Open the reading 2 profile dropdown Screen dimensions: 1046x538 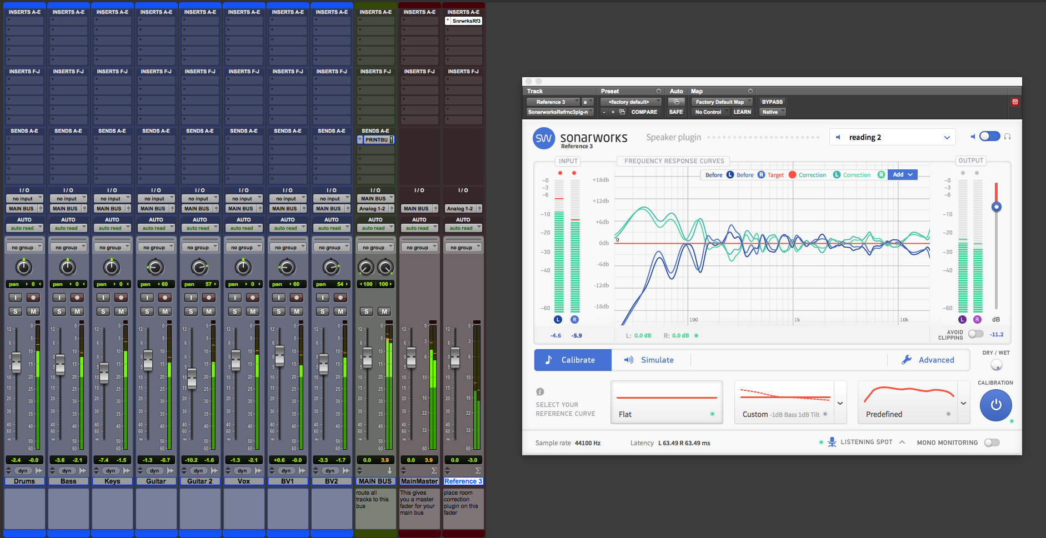(893, 137)
